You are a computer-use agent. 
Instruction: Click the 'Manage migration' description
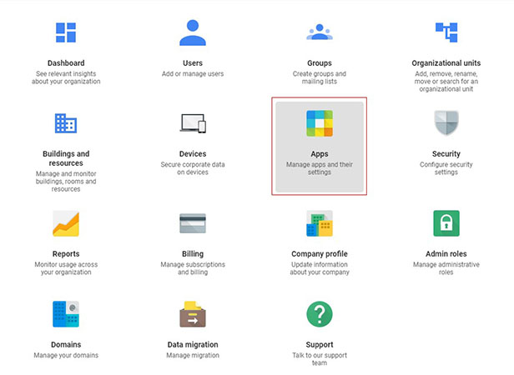pos(193,355)
